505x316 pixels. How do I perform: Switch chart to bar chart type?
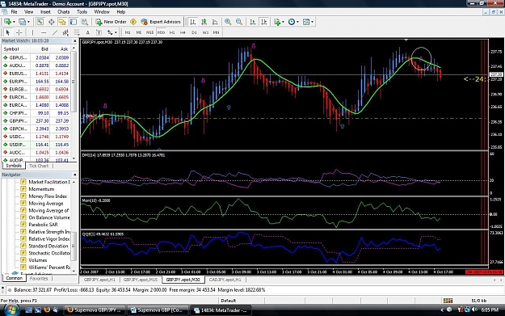[x=193, y=22]
